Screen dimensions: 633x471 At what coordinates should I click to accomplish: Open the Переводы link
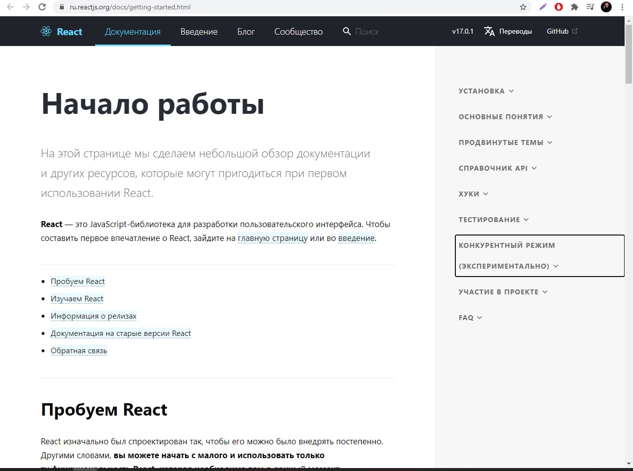coord(508,31)
